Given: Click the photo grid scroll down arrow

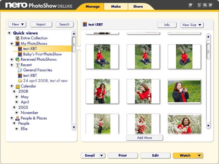Looking at the screenshot, I should pos(208,126).
